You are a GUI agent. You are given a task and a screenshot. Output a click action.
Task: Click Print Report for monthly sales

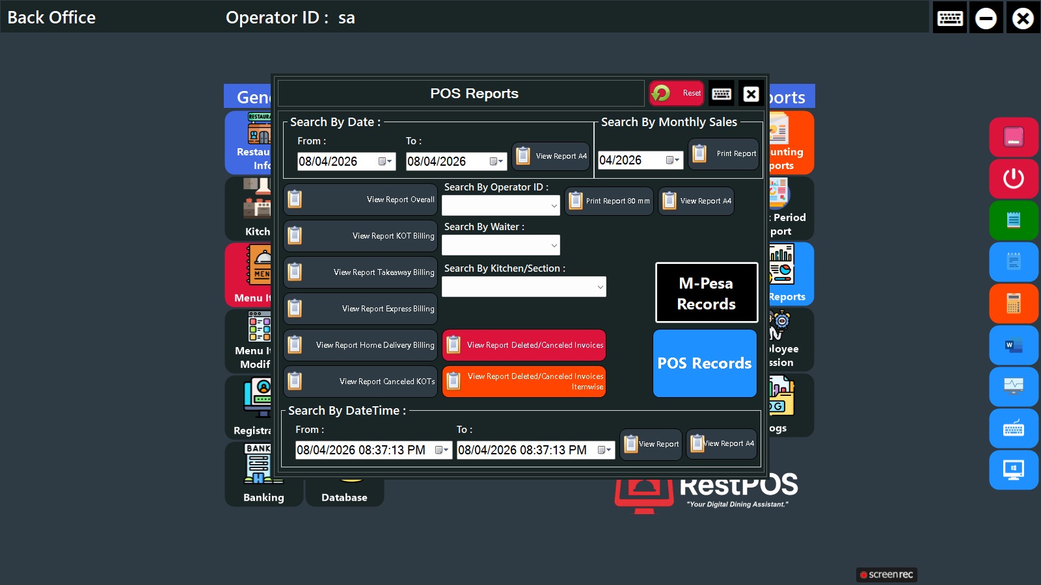coord(723,154)
